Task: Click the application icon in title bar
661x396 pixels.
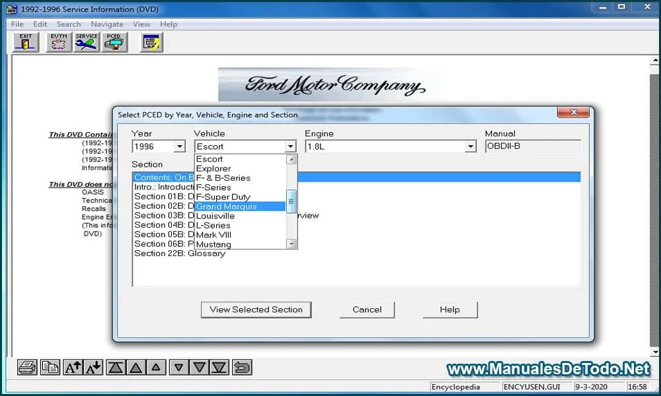Action: 11,9
